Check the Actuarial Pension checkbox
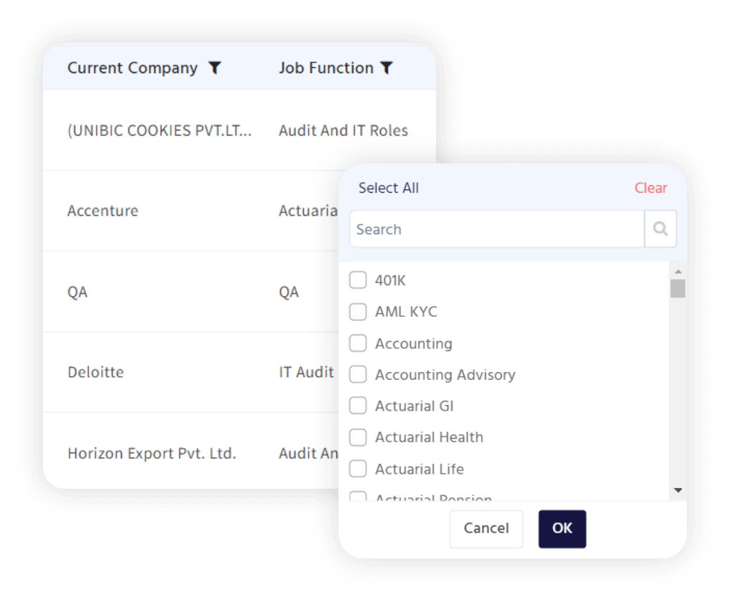 [x=358, y=497]
